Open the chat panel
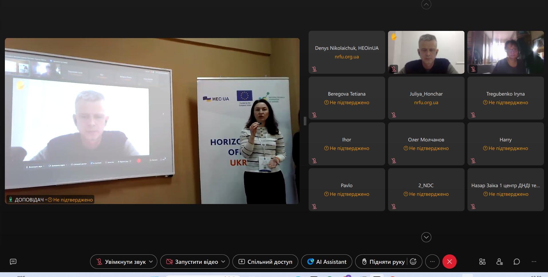The height and width of the screenshot is (277, 548). 517,262
